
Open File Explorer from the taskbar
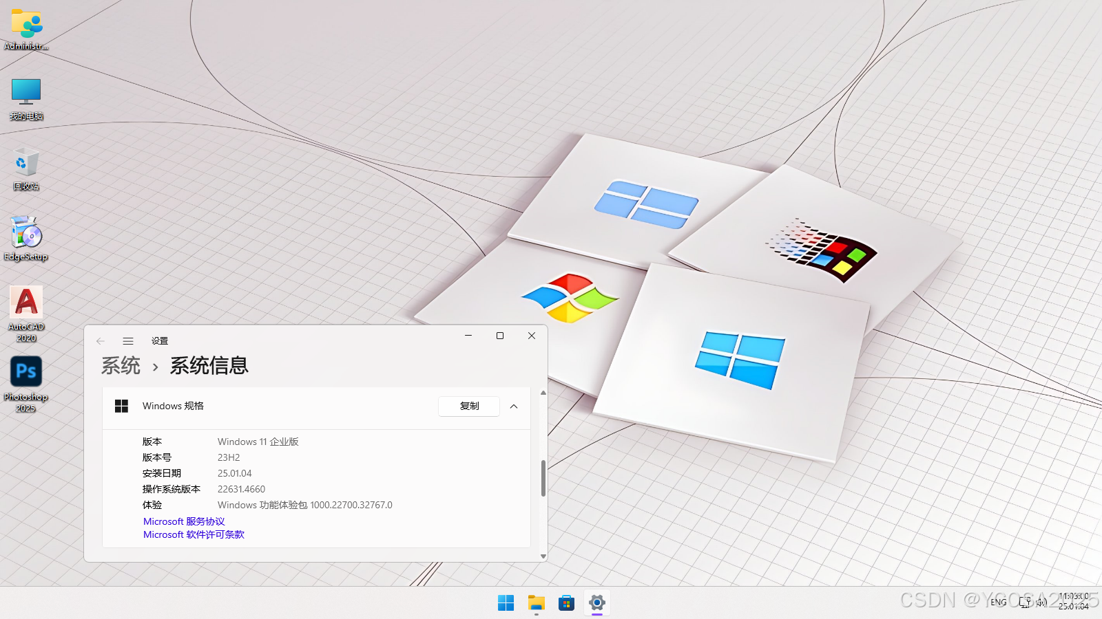[536, 603]
